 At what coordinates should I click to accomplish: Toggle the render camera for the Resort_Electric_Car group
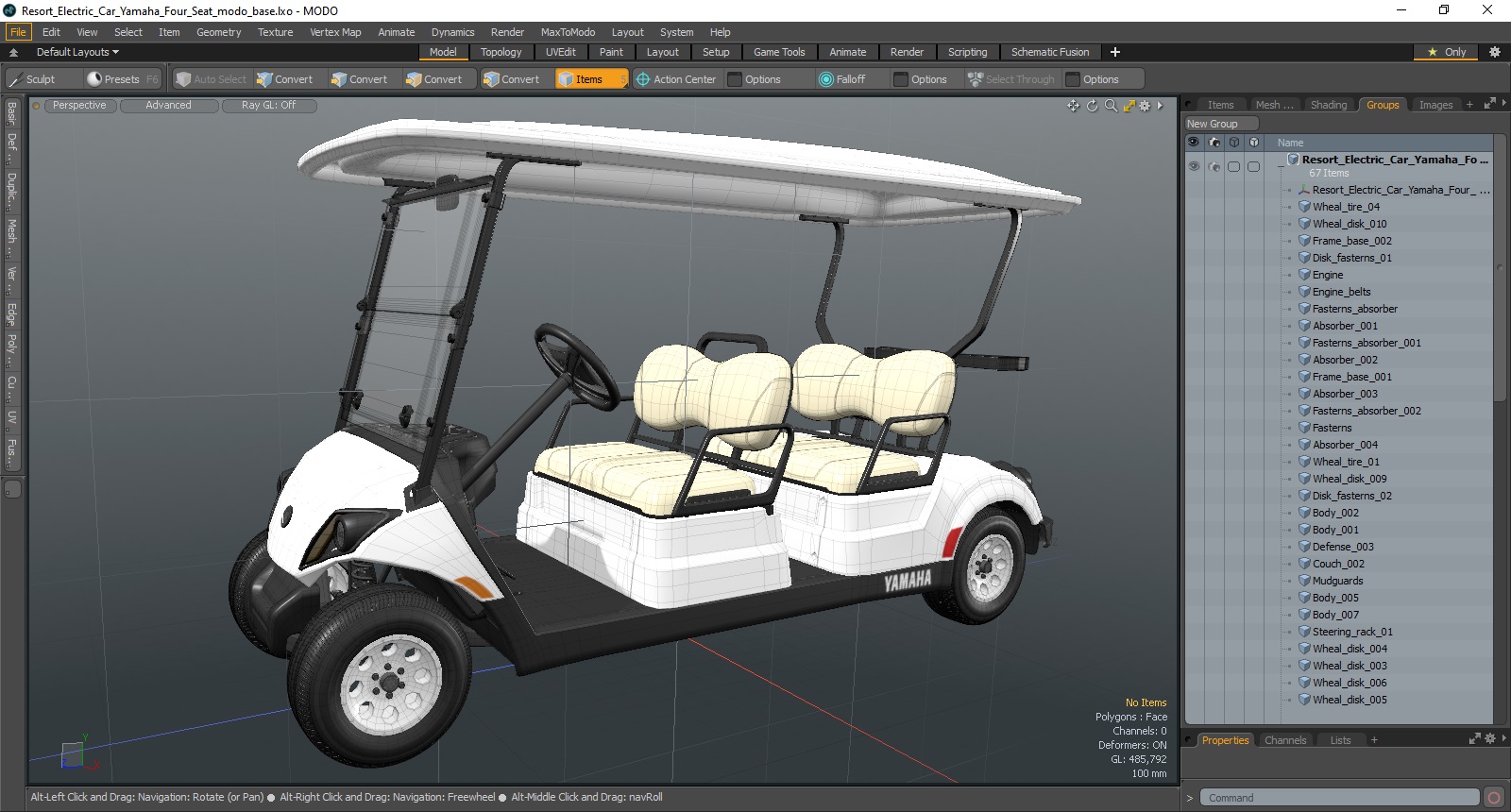[x=1214, y=167]
